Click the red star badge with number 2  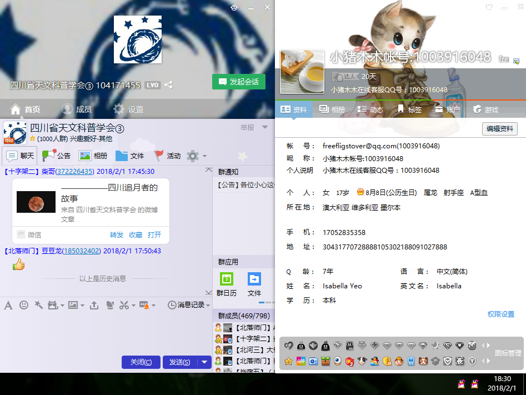pos(349,362)
